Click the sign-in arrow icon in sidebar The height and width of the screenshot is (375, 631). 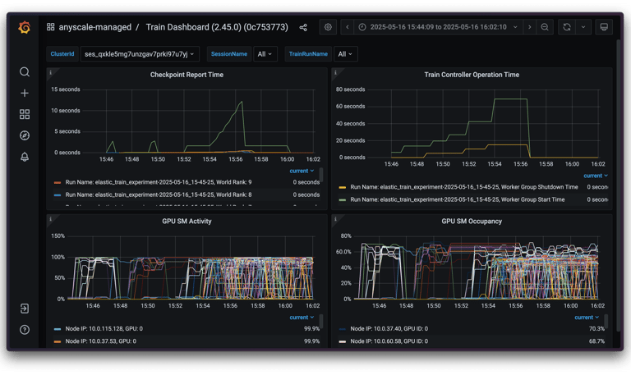[x=25, y=309]
